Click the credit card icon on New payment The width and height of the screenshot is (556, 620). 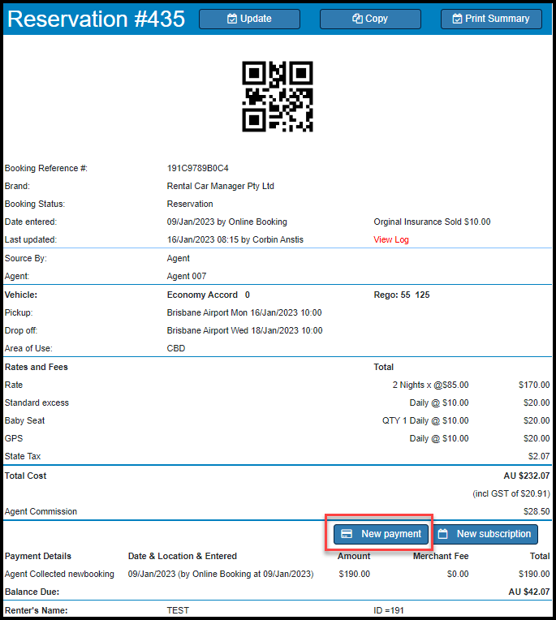click(x=347, y=534)
